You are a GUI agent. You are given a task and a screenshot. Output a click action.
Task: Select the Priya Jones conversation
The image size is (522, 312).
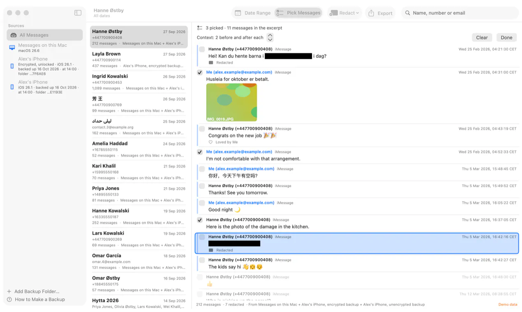pos(139,194)
